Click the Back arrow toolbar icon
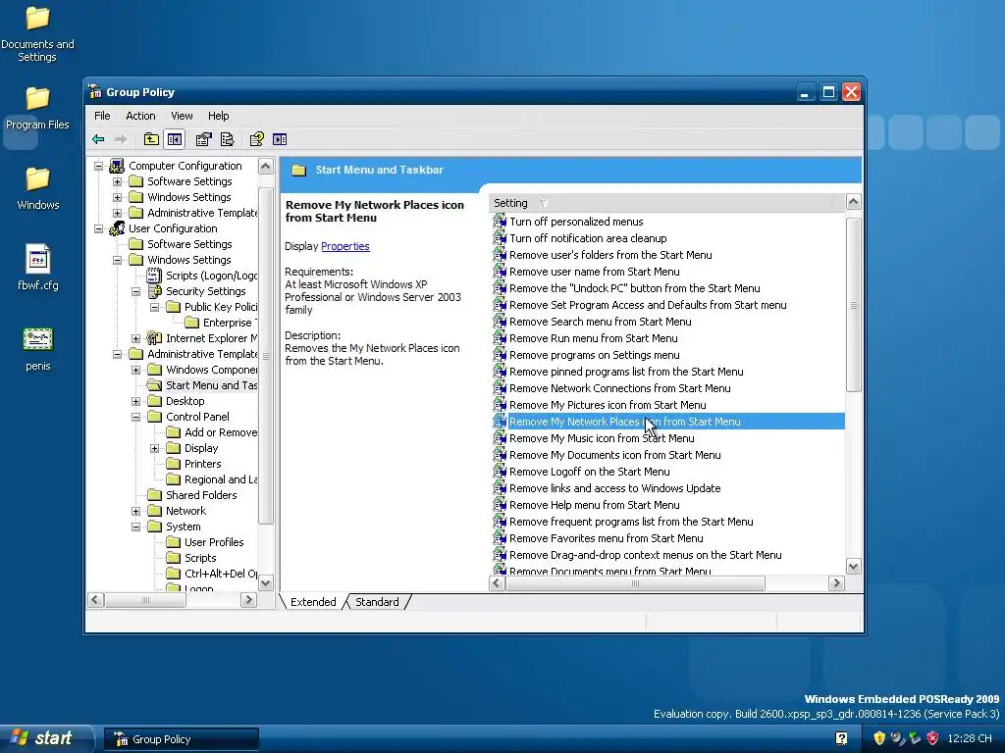Viewport: 1005px width, 753px height. click(x=98, y=139)
